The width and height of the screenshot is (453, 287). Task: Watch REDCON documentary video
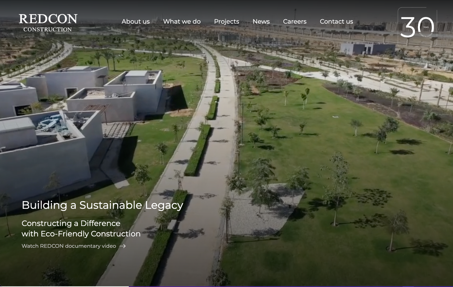pos(69,246)
